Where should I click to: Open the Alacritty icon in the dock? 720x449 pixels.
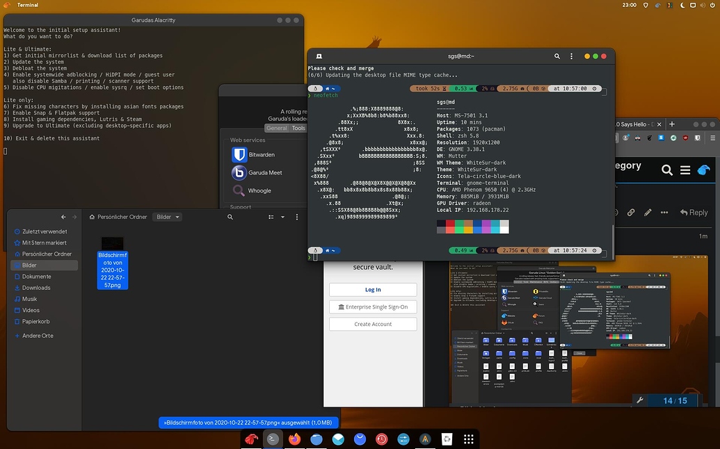tap(424, 439)
